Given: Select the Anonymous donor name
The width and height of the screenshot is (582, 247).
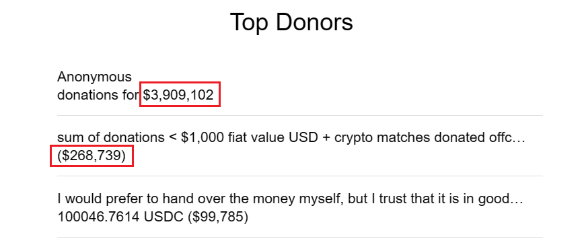Looking at the screenshot, I should tap(94, 77).
